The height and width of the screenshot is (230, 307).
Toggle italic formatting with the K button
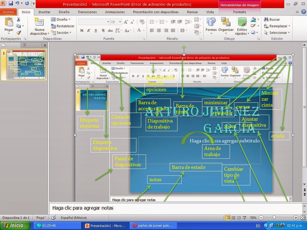[x=88, y=31]
